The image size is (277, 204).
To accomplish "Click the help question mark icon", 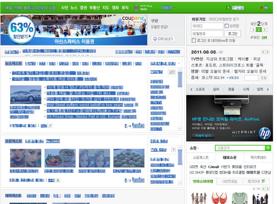I will 173,150.
